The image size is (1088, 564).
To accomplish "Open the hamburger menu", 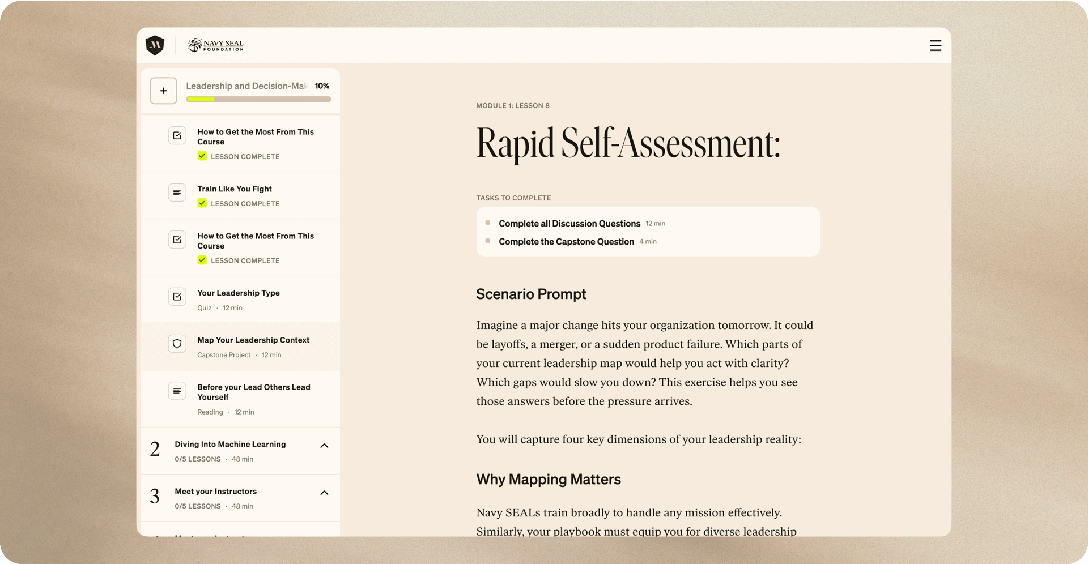I will 935,45.
